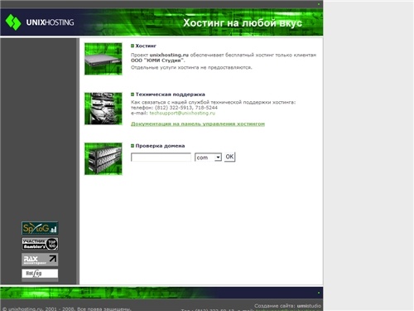The image size is (414, 311).
Task: Click the phone number line (812) 322-5913
Action: click(x=174, y=108)
